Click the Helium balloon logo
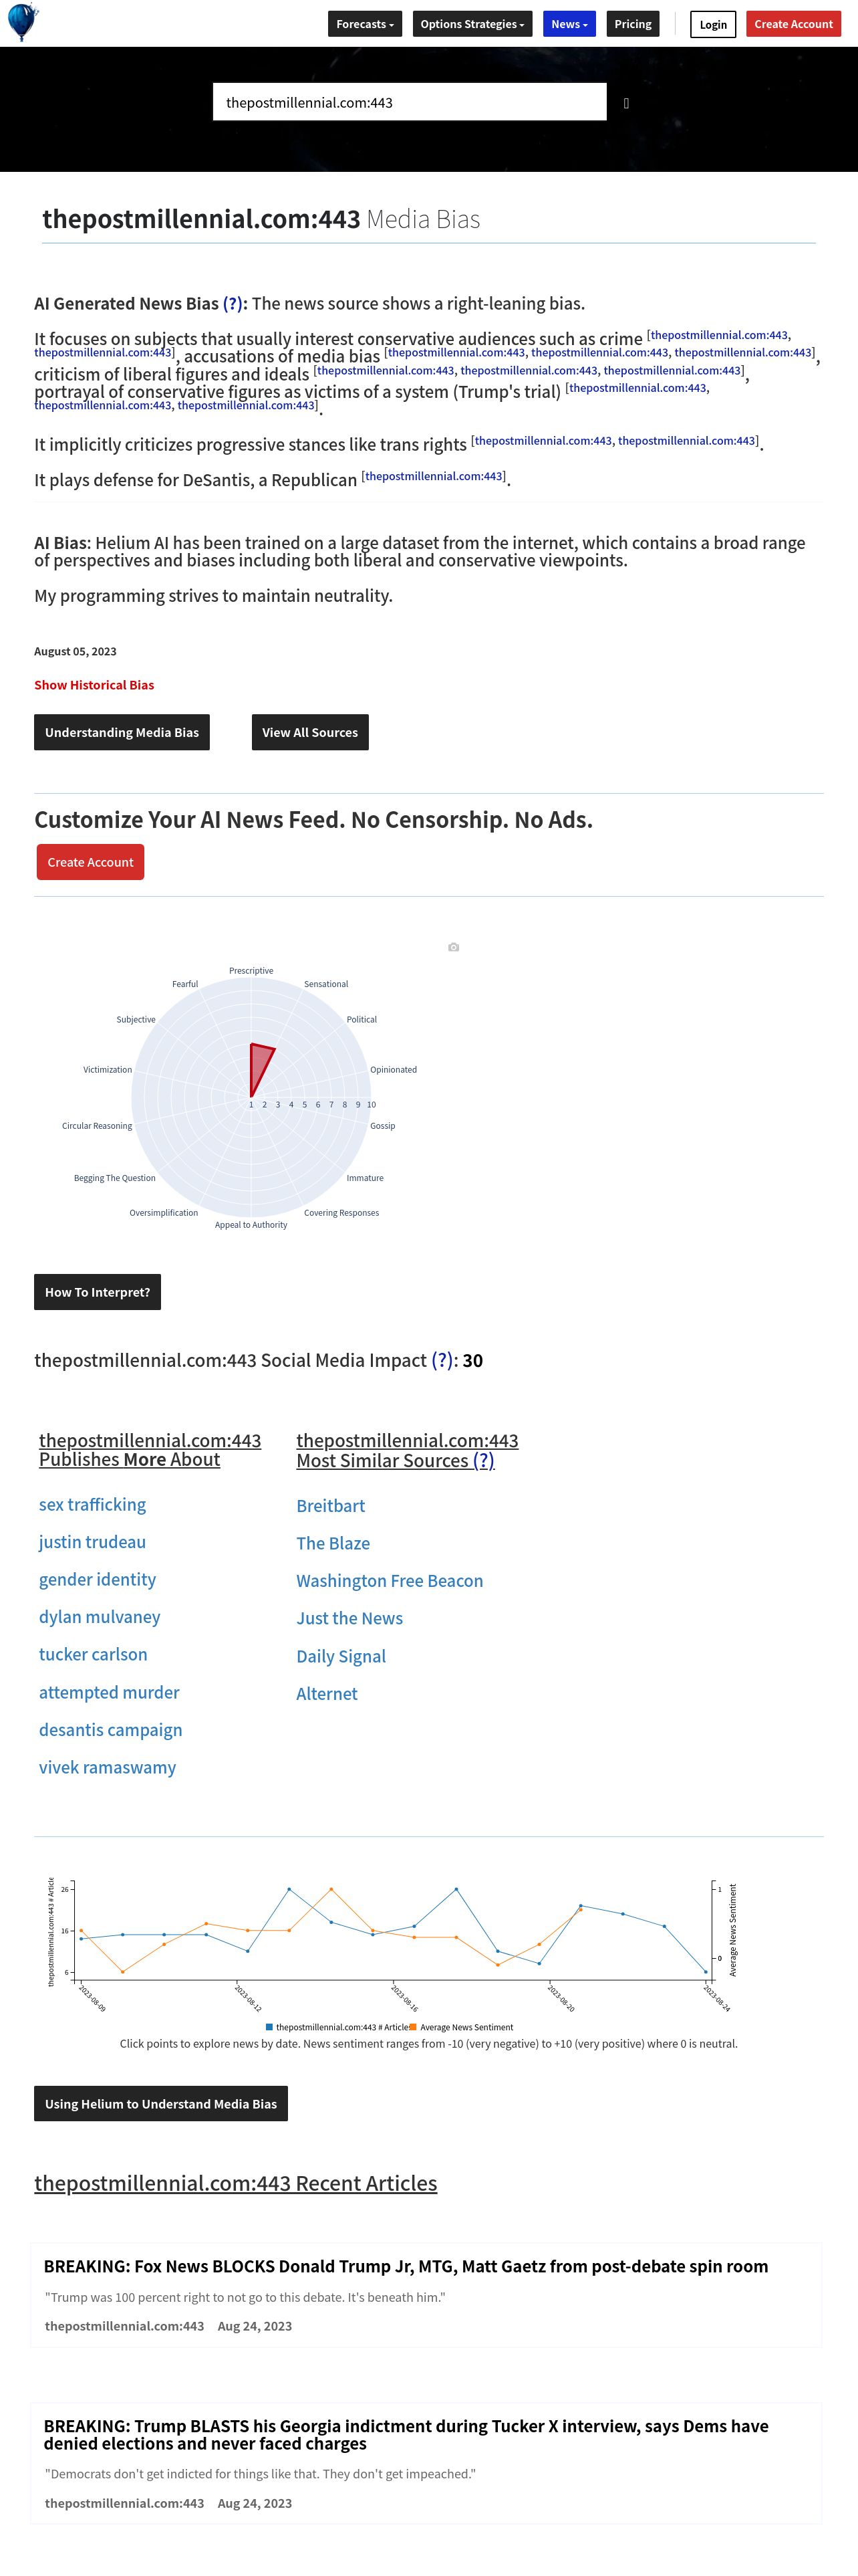The width and height of the screenshot is (858, 2576). [x=22, y=22]
